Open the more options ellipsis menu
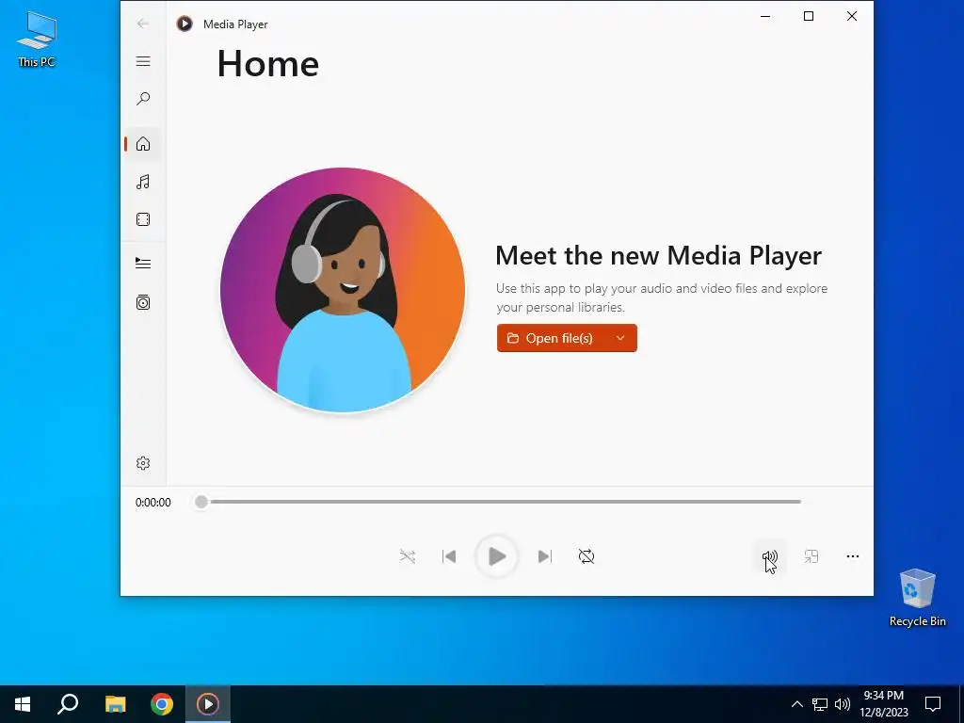This screenshot has height=723, width=964. pyautogui.click(x=853, y=556)
